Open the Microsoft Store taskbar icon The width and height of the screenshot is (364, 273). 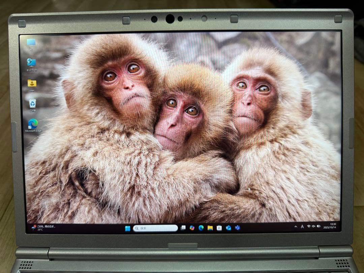219,227
